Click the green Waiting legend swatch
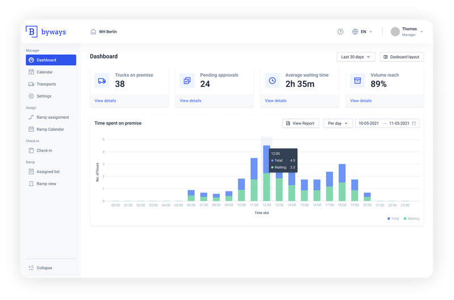Viewport: 454px width, 300px height. coord(405,219)
